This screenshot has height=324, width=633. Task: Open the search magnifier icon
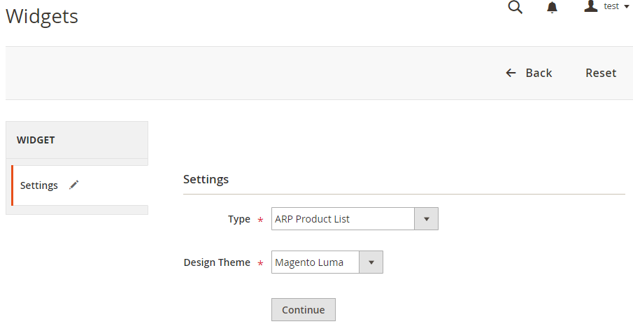tap(515, 7)
